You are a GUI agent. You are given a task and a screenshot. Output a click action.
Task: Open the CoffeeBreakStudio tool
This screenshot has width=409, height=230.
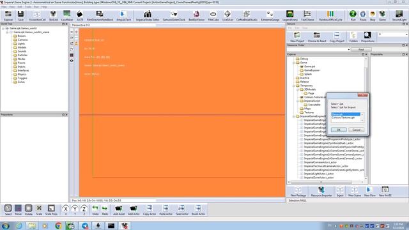[247, 15]
